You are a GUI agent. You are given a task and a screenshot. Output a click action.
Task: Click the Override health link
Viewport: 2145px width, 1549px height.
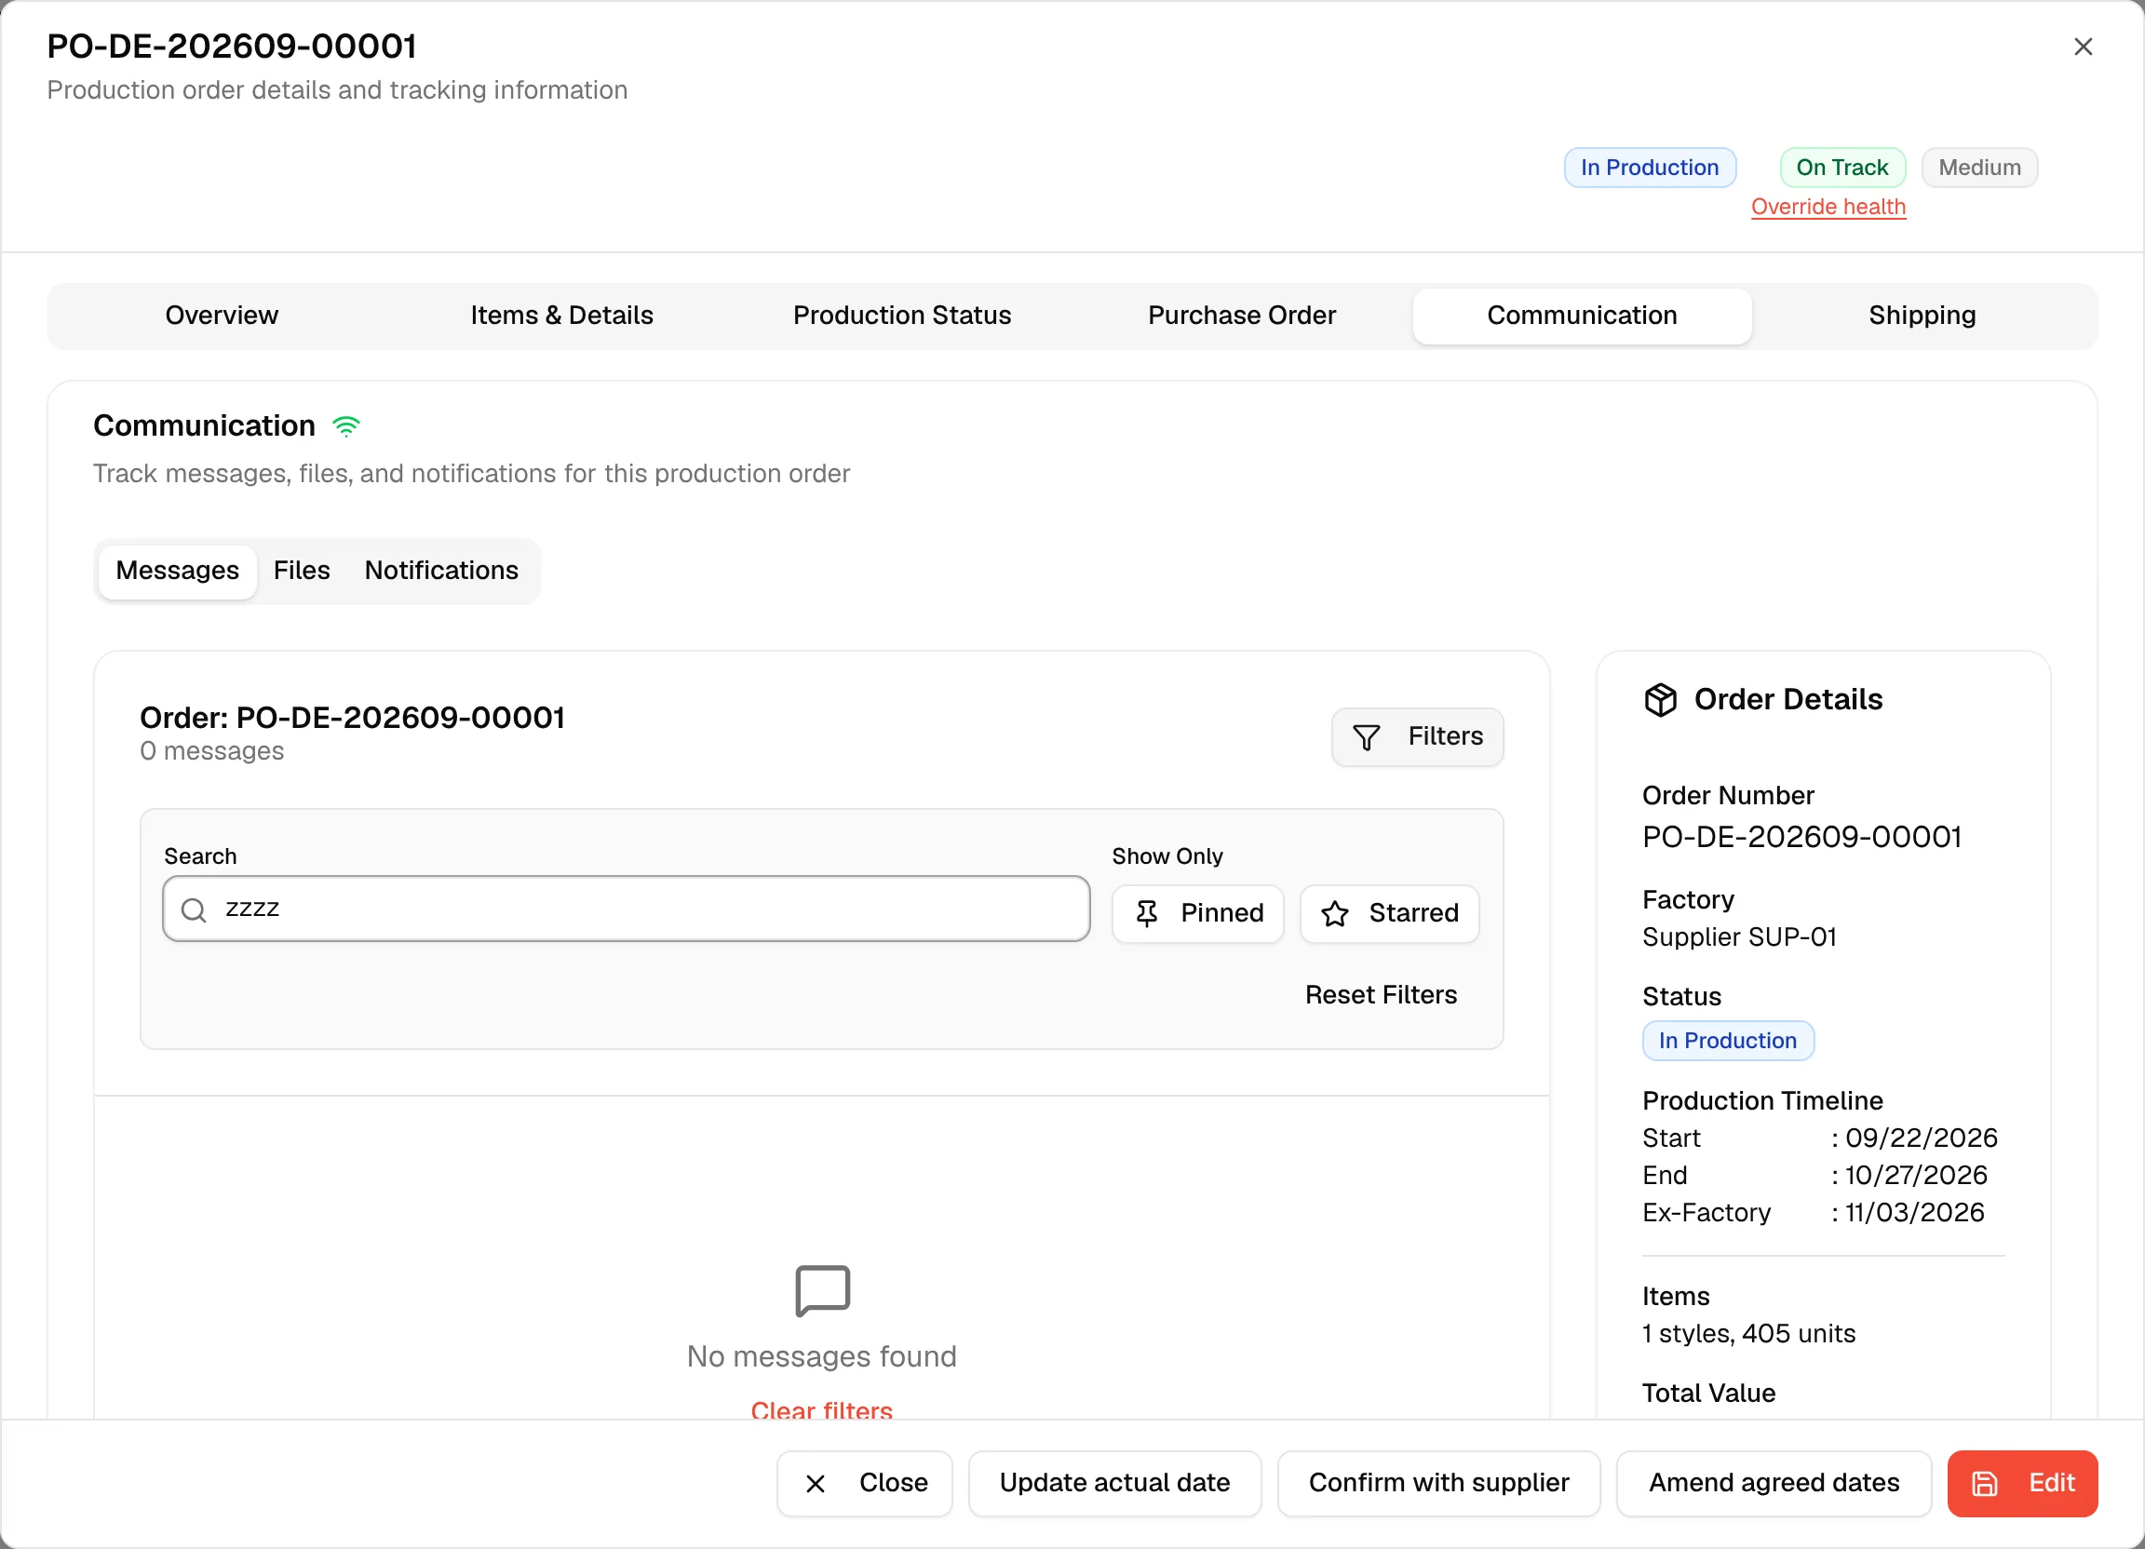pos(1828,207)
